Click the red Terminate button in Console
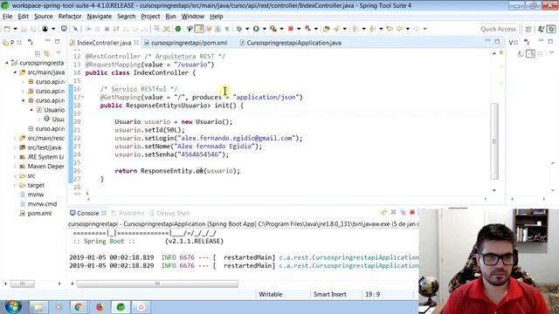This screenshot has width=559, height=314. tap(412, 213)
